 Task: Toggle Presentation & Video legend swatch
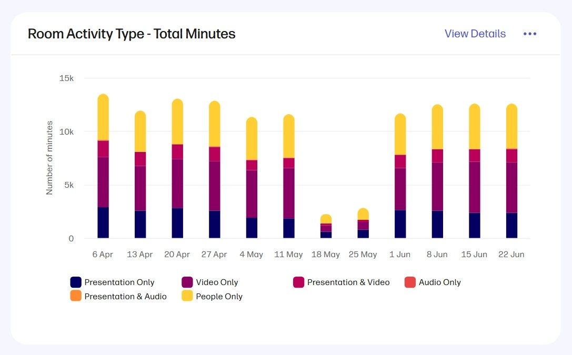pos(299,282)
